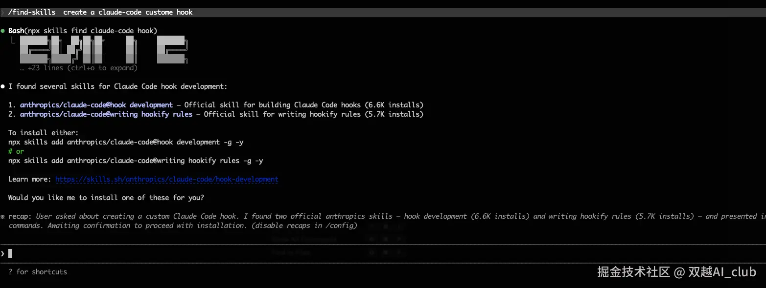Click the white bullet beside 'I found several skills'
Screen dimensions: 766x288
(x=3, y=86)
